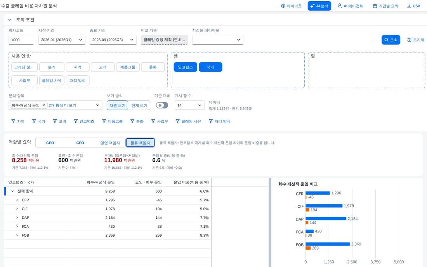Toggle the 기준 대비 switch
This screenshot has height=267, width=427.
tap(162, 105)
